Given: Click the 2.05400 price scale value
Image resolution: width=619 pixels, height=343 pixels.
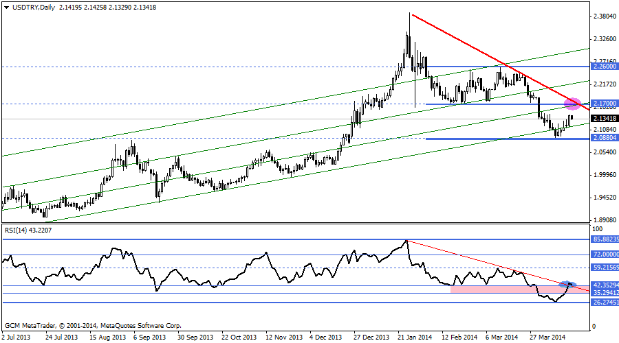Looking at the screenshot, I should click(605, 152).
